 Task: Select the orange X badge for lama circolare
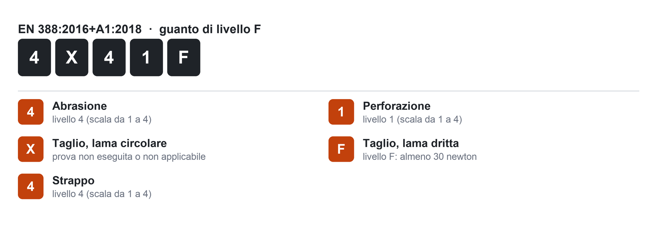tap(31, 149)
